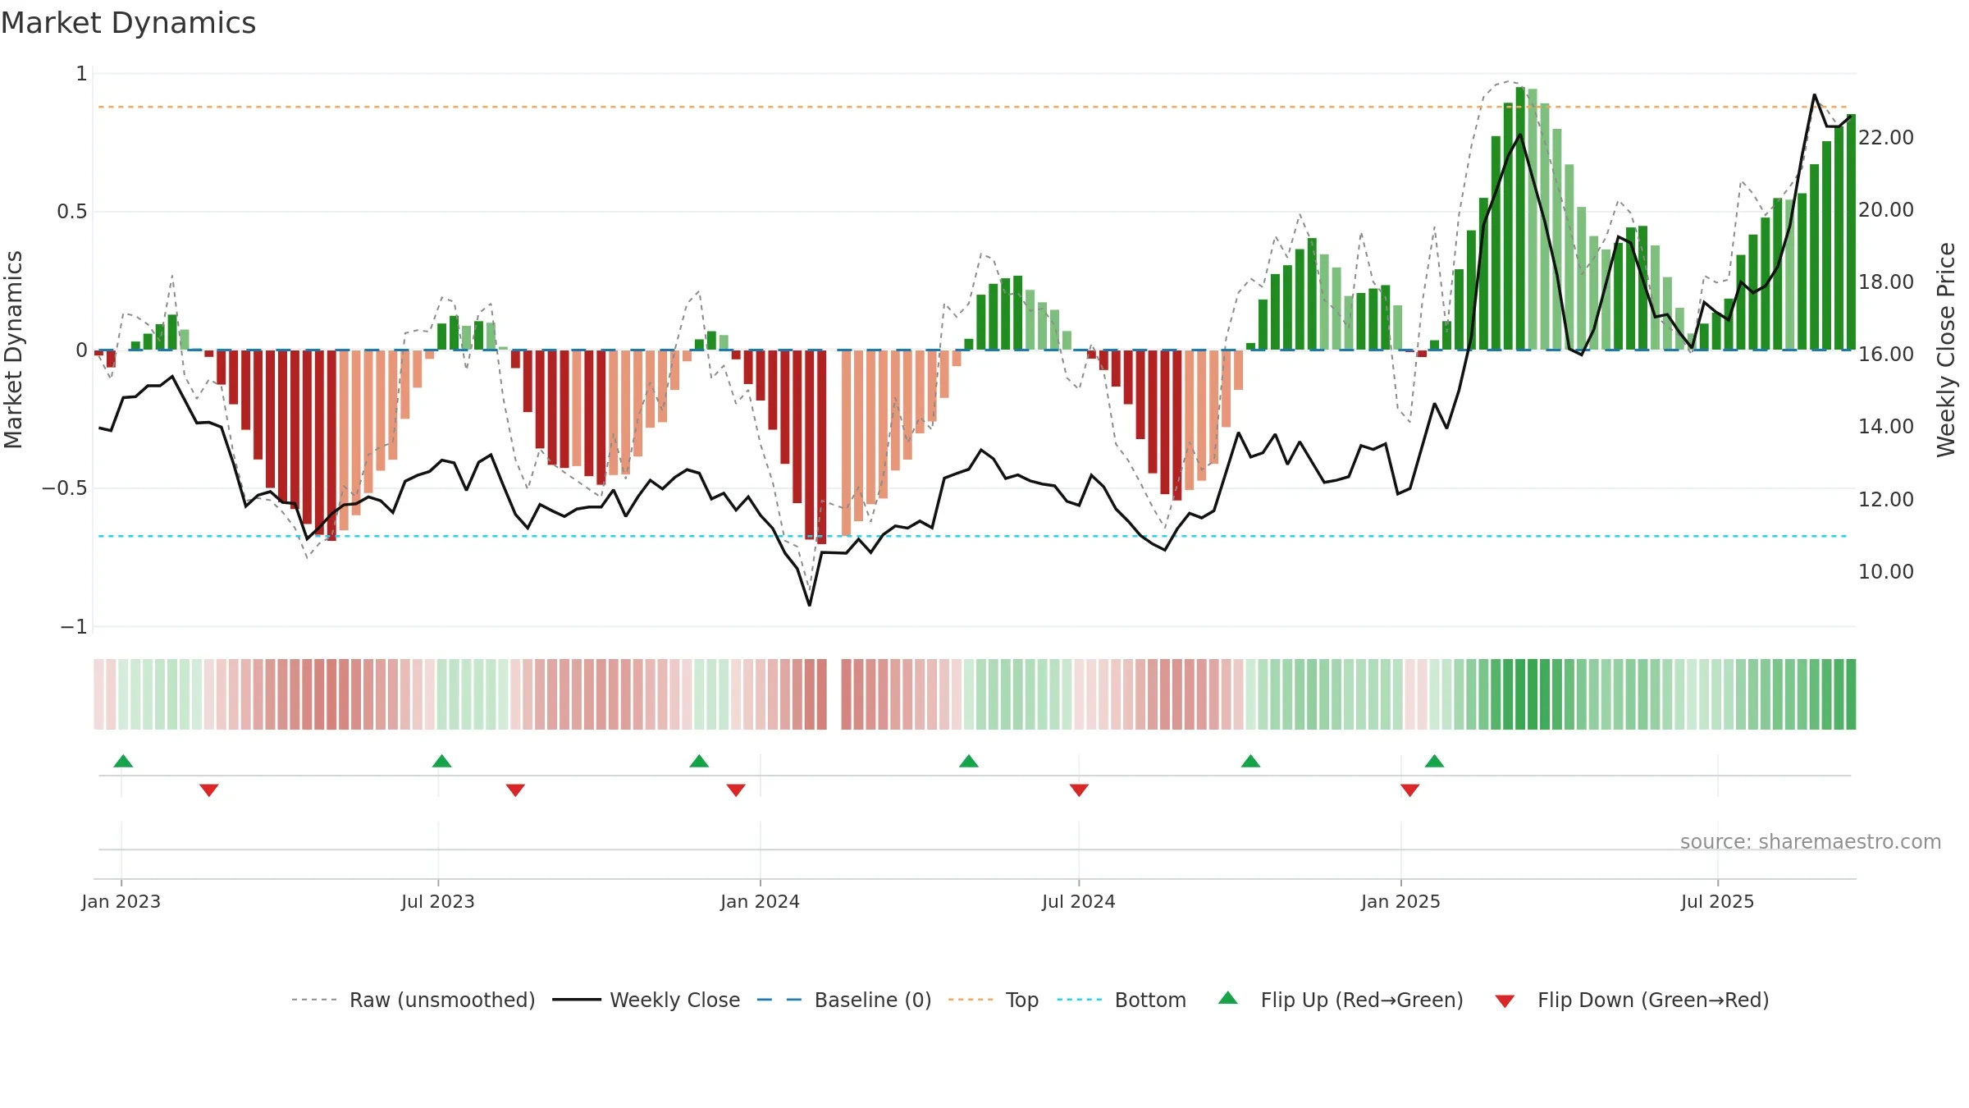1969x1108 pixels.
Task: Click the green flip-up triangle icon in legend
Action: 1228,998
